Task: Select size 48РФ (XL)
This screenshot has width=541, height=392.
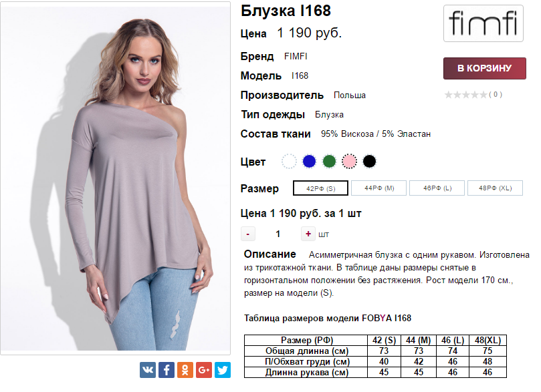Action: click(x=495, y=188)
